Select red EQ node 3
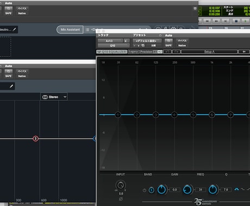This screenshot has height=206, width=250. [35, 139]
